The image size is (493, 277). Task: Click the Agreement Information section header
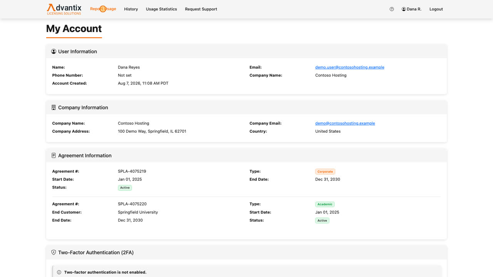(246, 156)
